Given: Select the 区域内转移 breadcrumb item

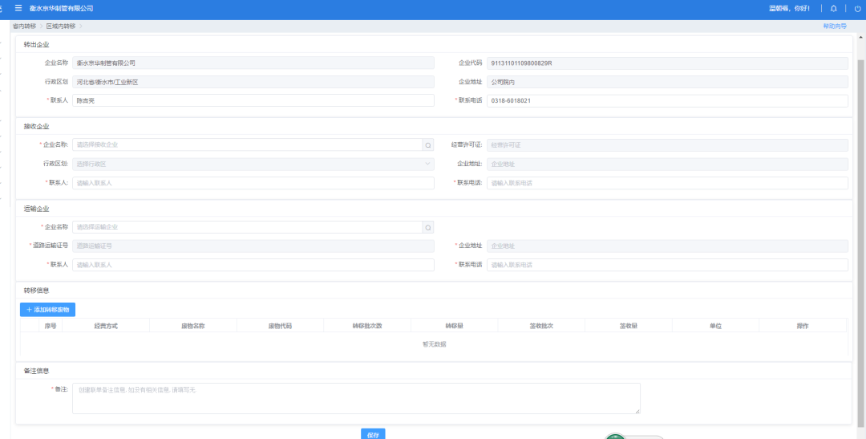Looking at the screenshot, I should pos(61,26).
